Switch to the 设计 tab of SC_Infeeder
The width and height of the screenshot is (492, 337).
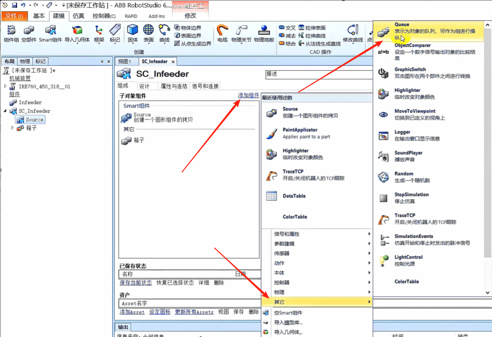(x=144, y=86)
